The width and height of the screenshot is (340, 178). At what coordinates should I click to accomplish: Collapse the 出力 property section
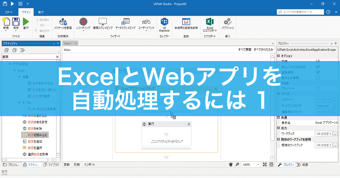[x=279, y=128]
